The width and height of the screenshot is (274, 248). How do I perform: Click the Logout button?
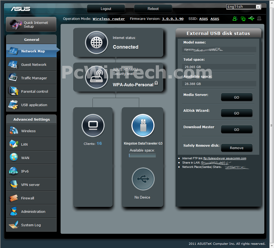point(106,9)
